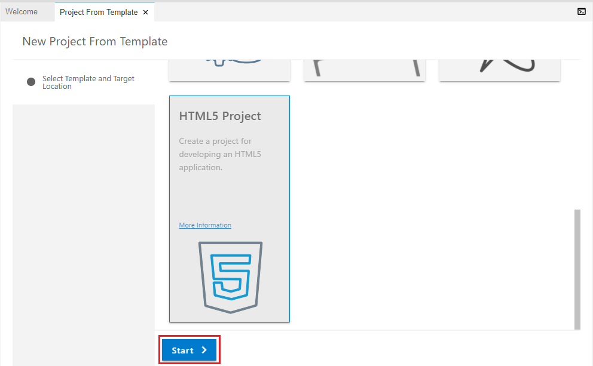Click the vertical scrollbar thumb
The image size is (593, 366).
tap(577, 269)
